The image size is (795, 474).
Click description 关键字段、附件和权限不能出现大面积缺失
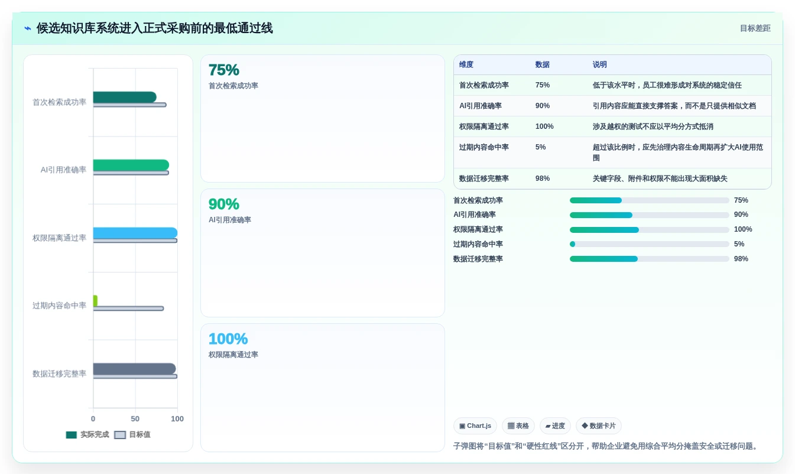pos(660,178)
